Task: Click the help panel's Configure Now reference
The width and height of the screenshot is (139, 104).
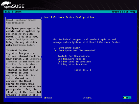Action: point(26,39)
